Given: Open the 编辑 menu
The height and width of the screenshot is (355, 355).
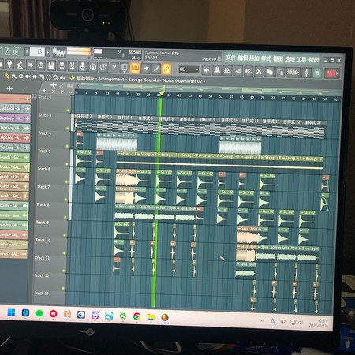Looking at the screenshot, I should 242,58.
